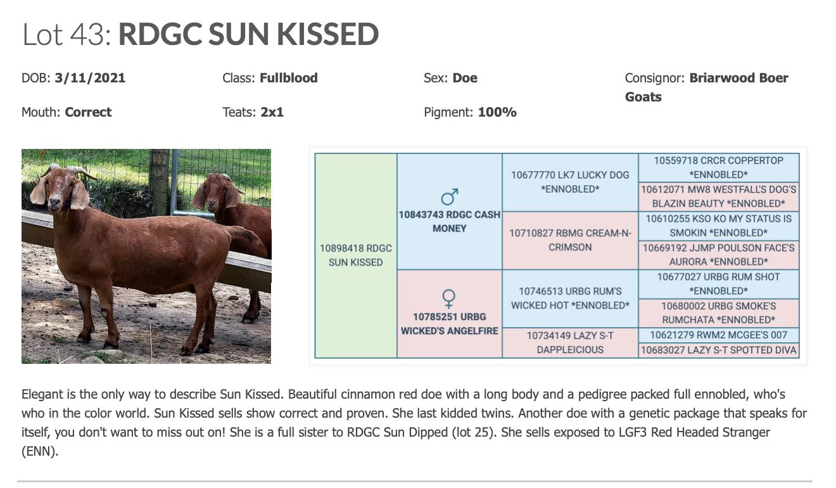
Task: Click URBG RUM SHOT ancestor entry
Action: (x=718, y=284)
